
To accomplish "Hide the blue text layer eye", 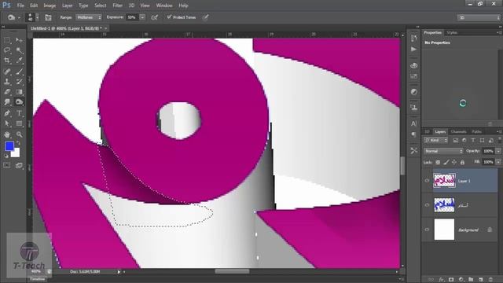I will click(x=427, y=205).
